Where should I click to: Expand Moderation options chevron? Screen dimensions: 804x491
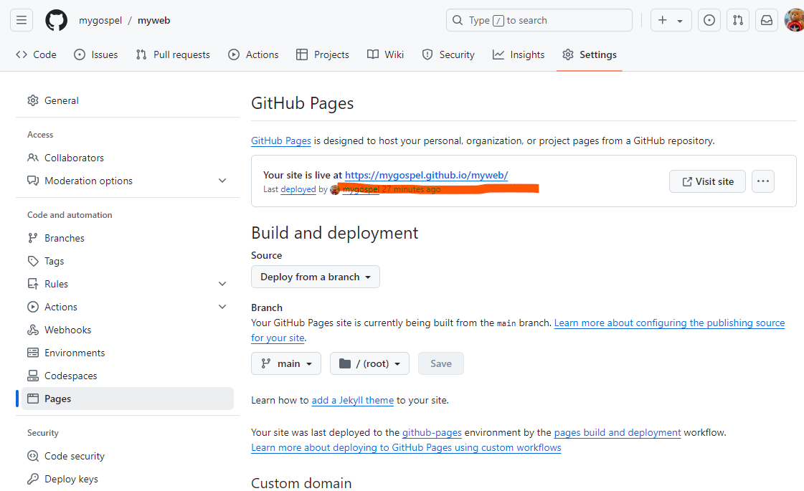[222, 181]
